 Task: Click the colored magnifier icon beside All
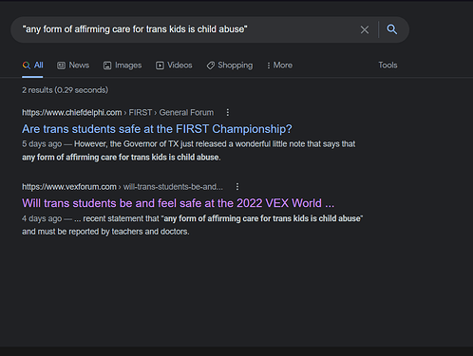(27, 66)
